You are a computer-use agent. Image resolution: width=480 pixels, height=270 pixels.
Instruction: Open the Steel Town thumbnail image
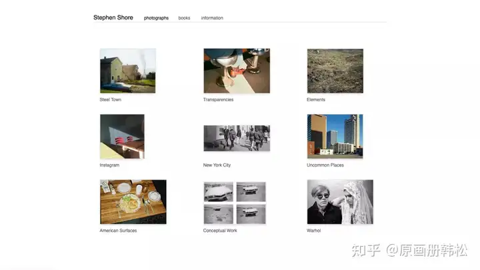127,71
